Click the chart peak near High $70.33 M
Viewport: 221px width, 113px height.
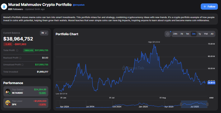pos(154,45)
